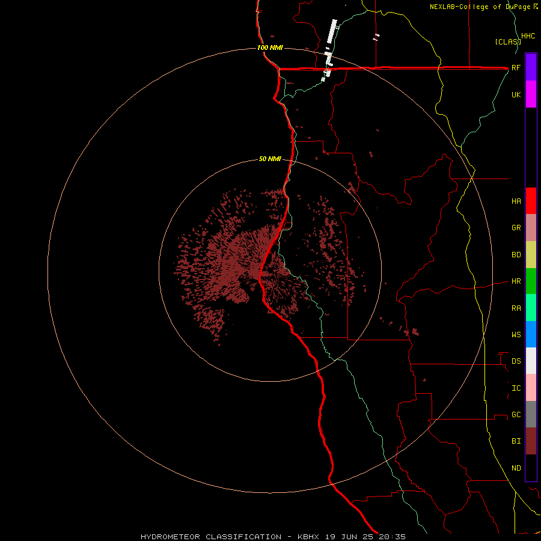The width and height of the screenshot is (541, 541).
Task: Click the 'HHC' product label
Action: tap(528, 36)
